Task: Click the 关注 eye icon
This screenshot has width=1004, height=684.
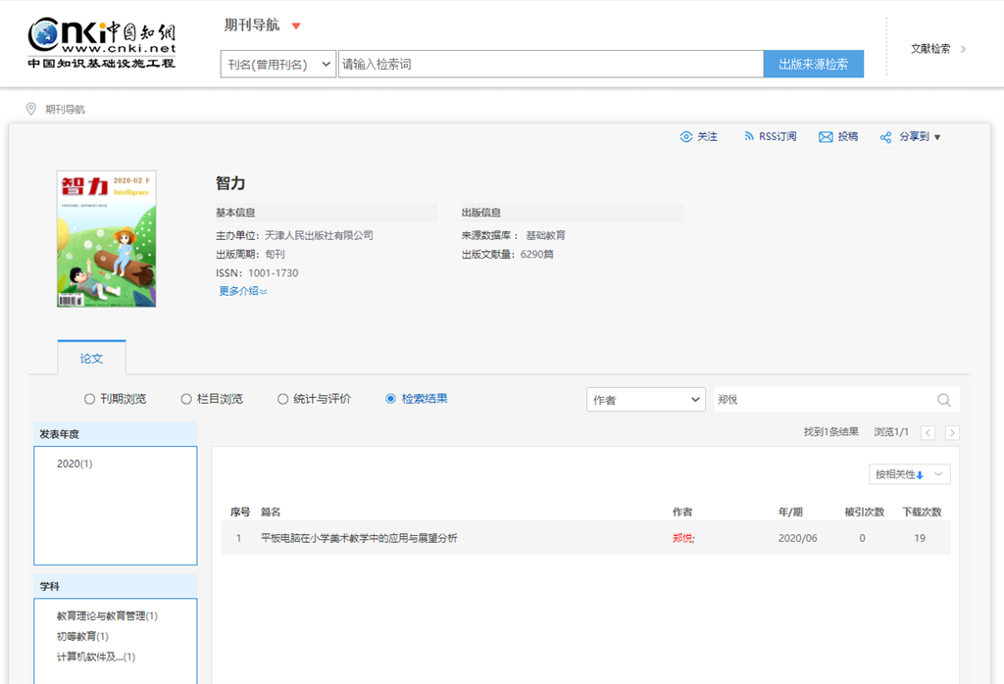Action: (686, 137)
